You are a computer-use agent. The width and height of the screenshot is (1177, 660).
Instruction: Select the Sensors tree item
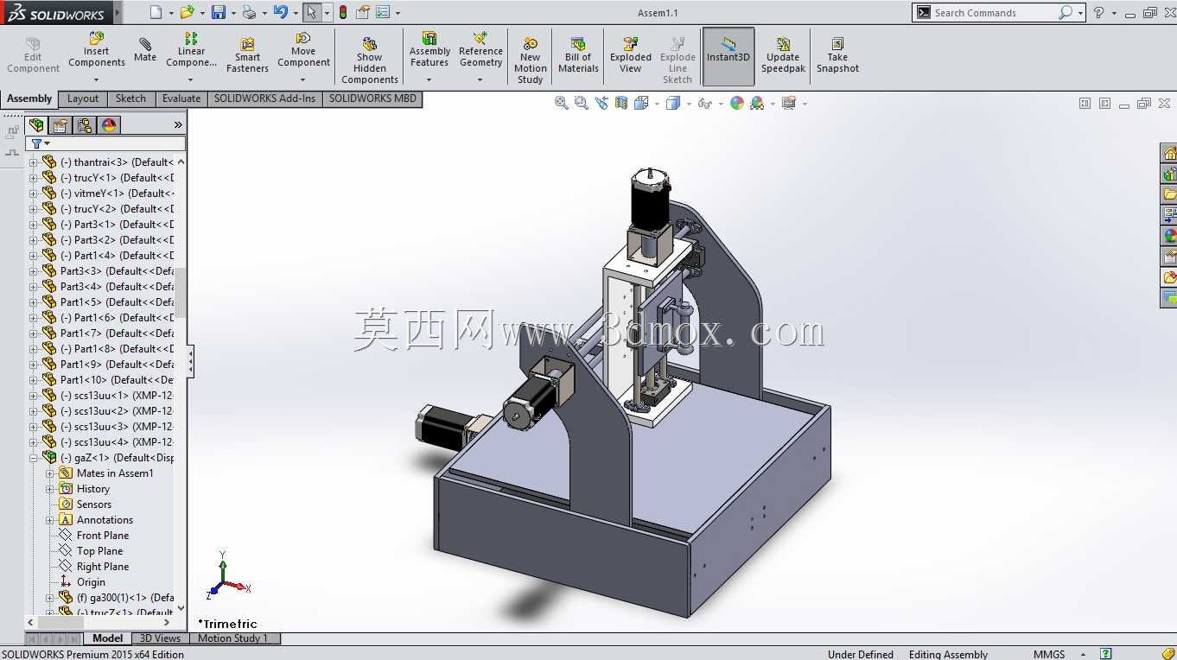[85, 505]
